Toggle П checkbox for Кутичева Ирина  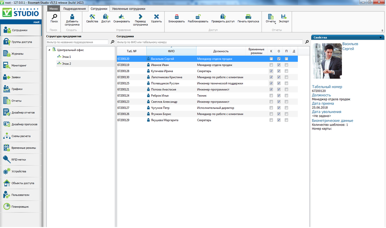[286, 71]
